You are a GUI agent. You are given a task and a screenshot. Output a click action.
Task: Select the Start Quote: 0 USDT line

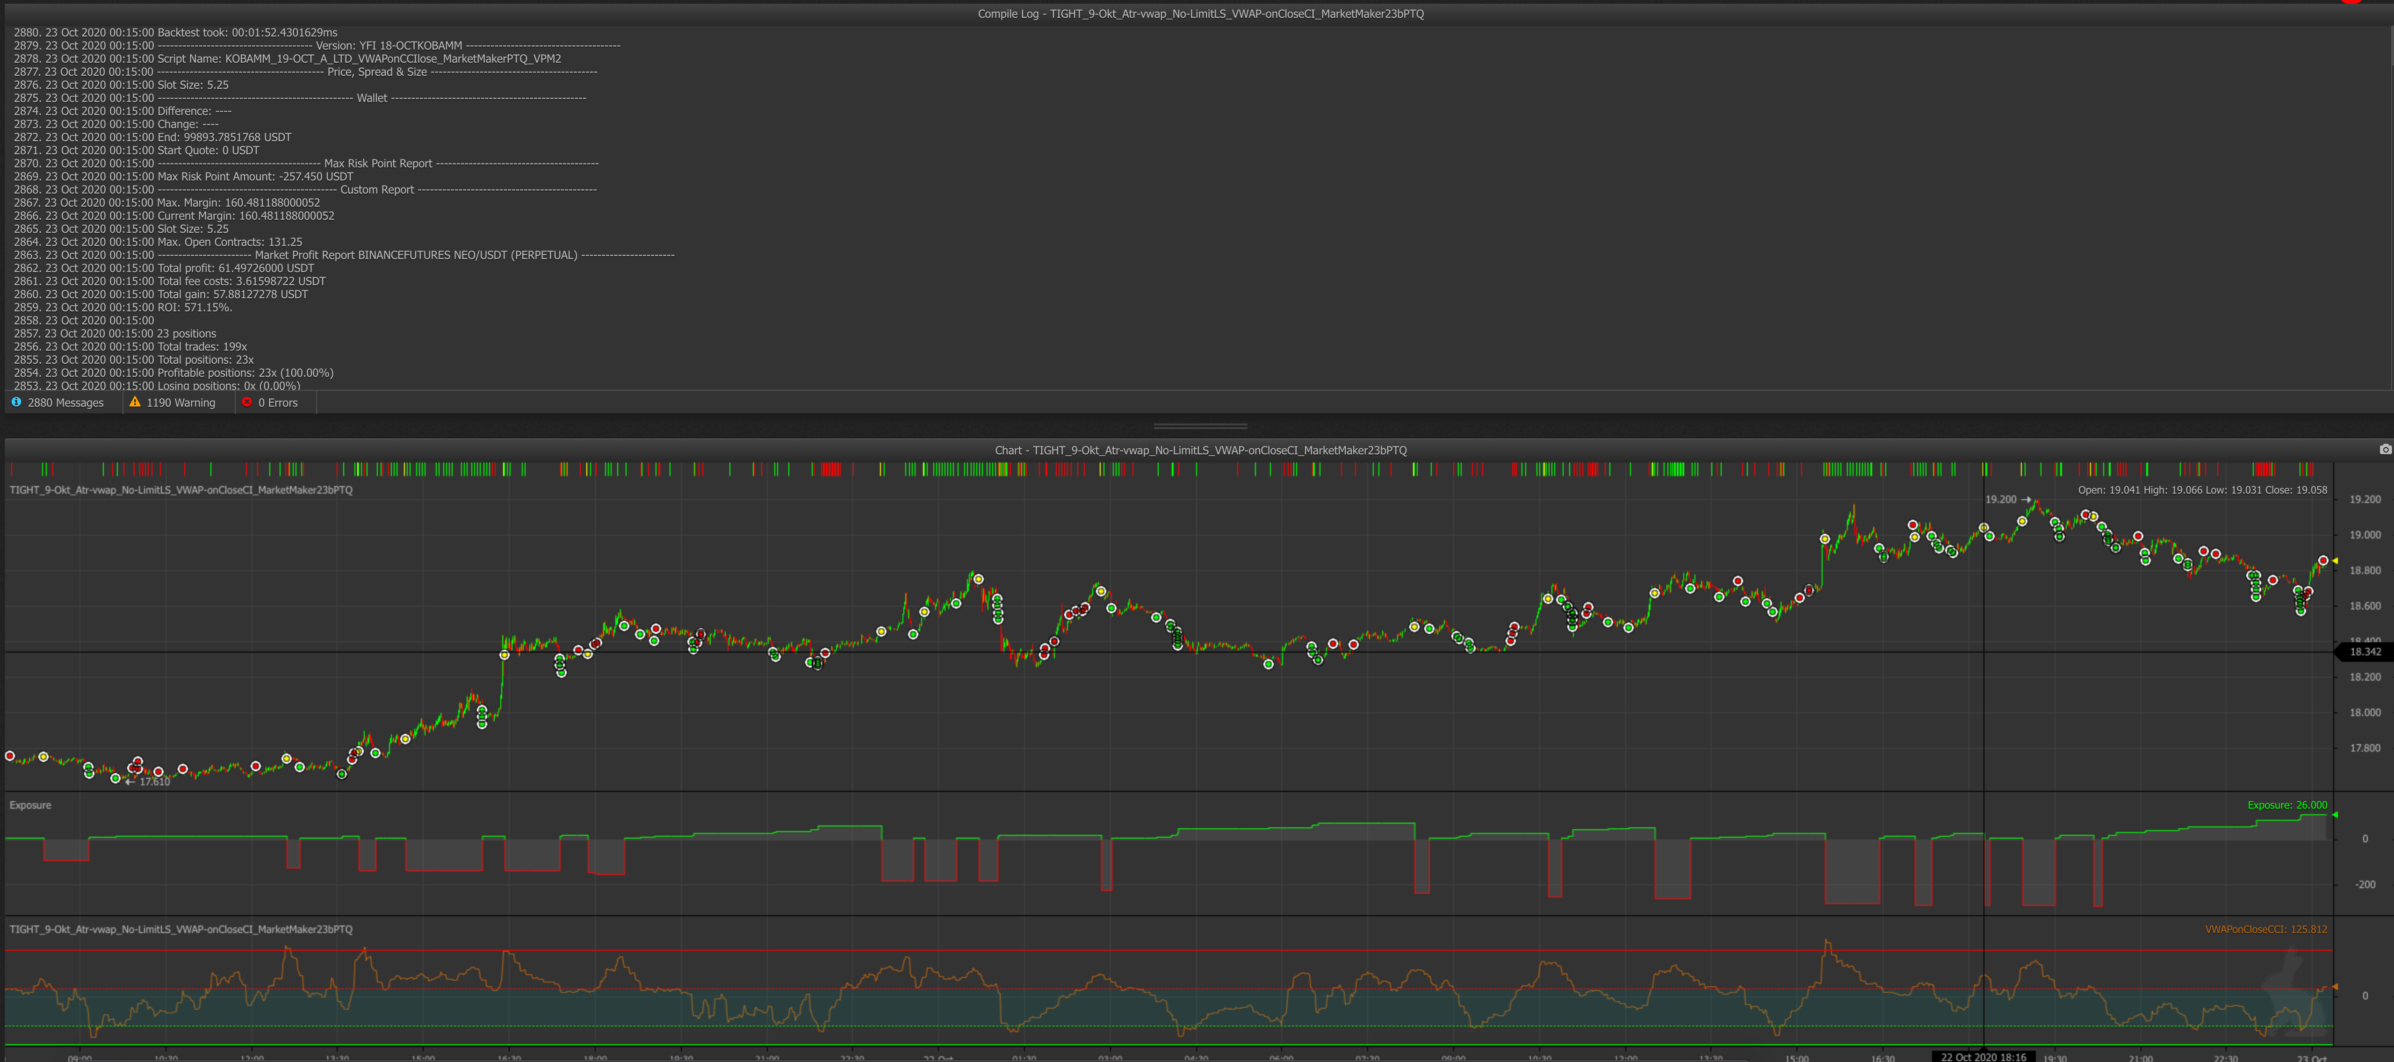[x=137, y=151]
